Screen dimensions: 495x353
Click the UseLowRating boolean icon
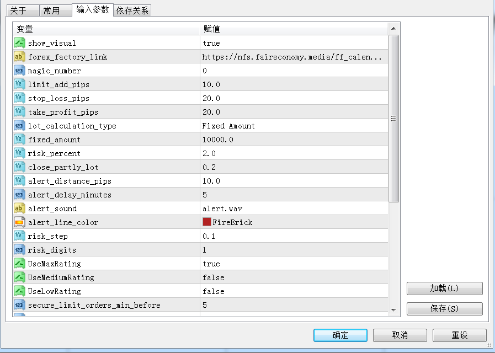pyautogui.click(x=19, y=291)
